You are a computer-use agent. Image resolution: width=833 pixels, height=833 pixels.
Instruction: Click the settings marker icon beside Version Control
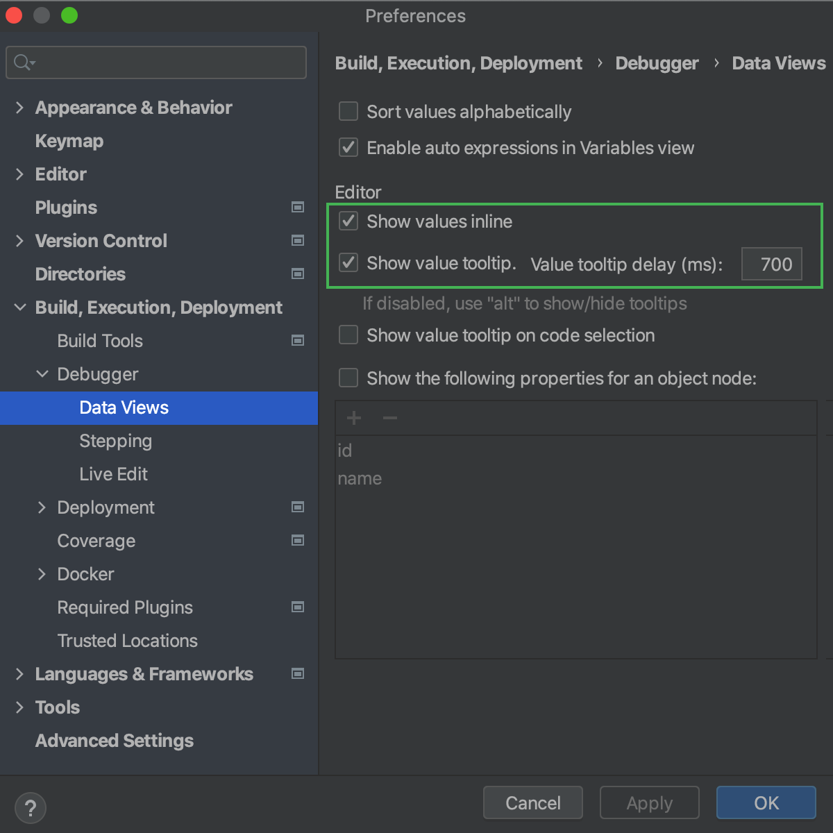[297, 240]
